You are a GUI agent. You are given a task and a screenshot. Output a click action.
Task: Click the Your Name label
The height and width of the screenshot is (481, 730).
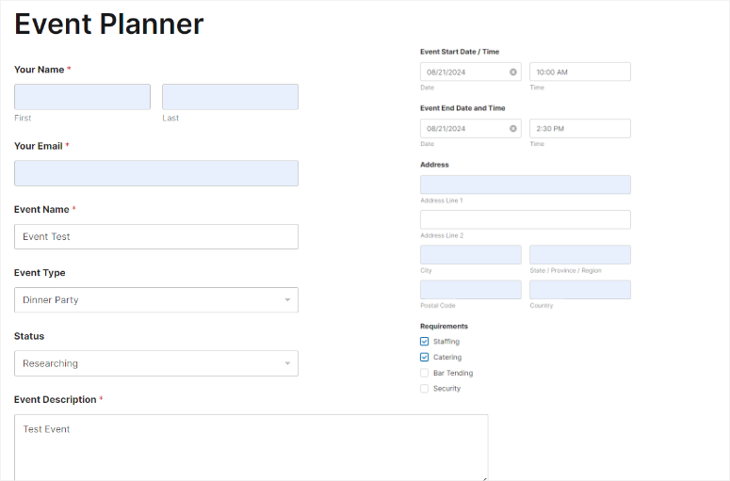pos(40,70)
